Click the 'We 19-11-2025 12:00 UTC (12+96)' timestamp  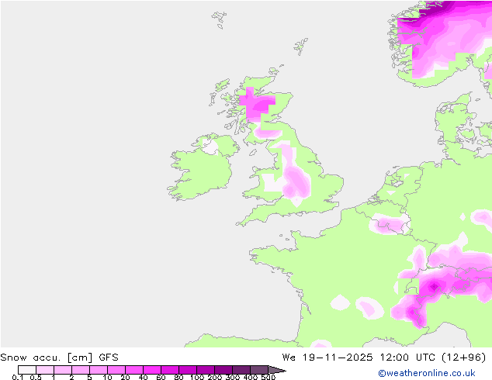pos(384,358)
